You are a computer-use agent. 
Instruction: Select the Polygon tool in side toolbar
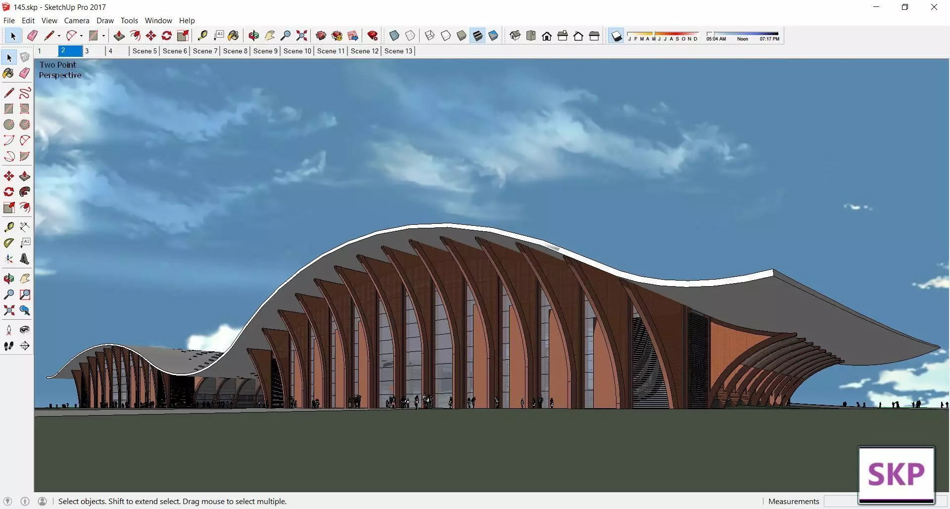[x=25, y=125]
